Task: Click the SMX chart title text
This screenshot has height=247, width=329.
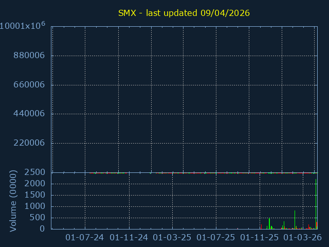Action: [184, 13]
